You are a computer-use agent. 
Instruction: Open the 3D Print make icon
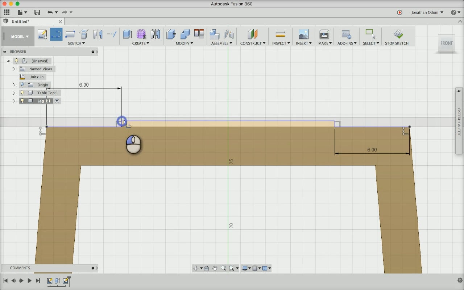point(324,34)
